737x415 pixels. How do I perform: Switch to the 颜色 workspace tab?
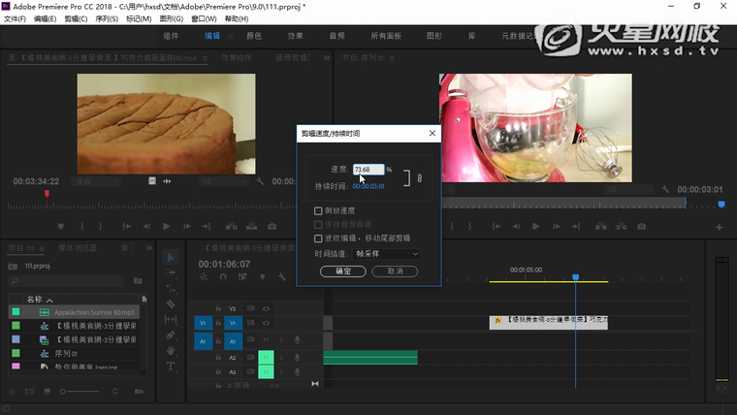[x=254, y=36]
